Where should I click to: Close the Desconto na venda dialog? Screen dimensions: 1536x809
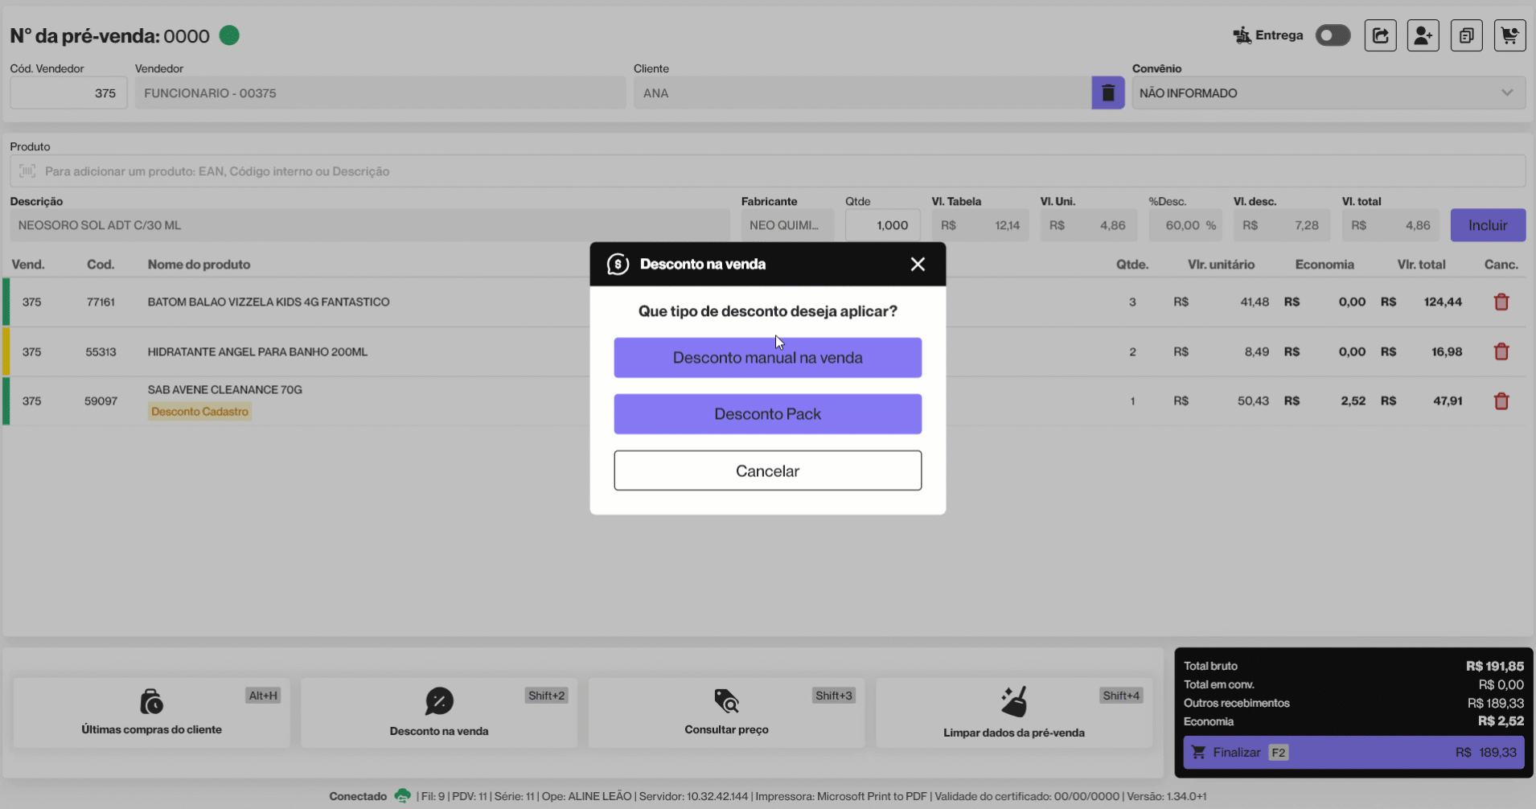pos(918,264)
